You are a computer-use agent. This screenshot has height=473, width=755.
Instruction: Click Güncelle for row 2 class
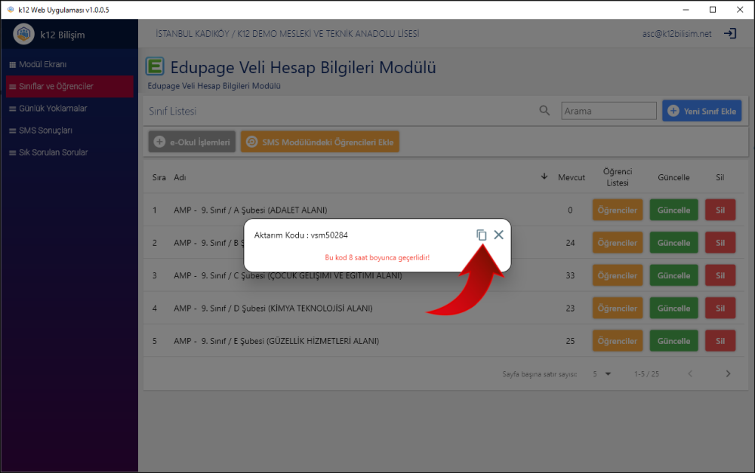click(673, 242)
